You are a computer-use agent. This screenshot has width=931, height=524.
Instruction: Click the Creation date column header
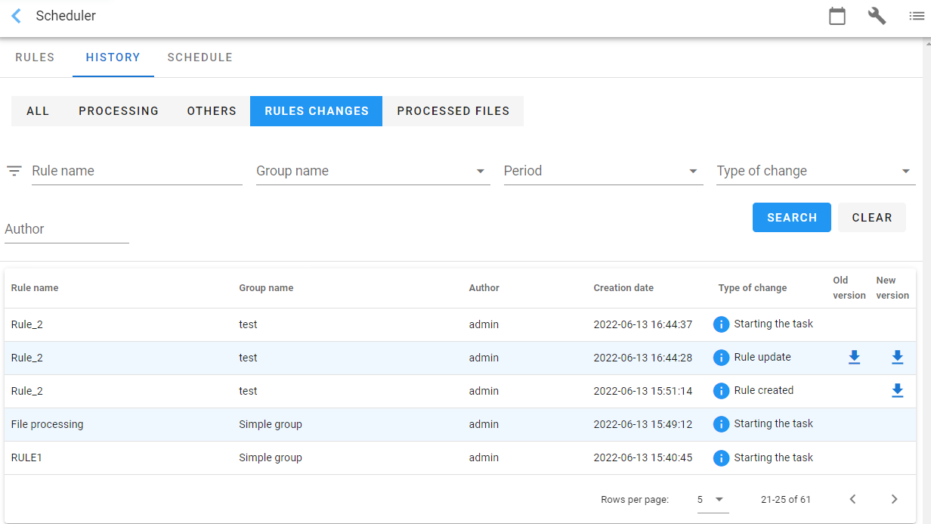tap(623, 288)
